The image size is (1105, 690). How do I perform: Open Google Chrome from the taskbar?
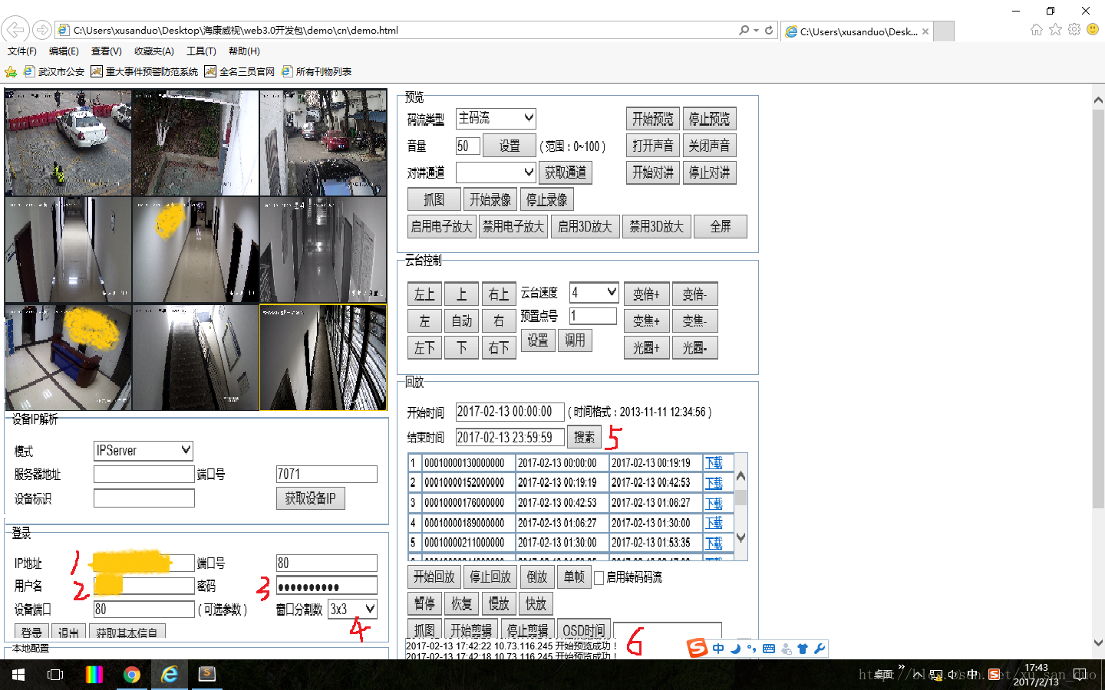tap(132, 675)
